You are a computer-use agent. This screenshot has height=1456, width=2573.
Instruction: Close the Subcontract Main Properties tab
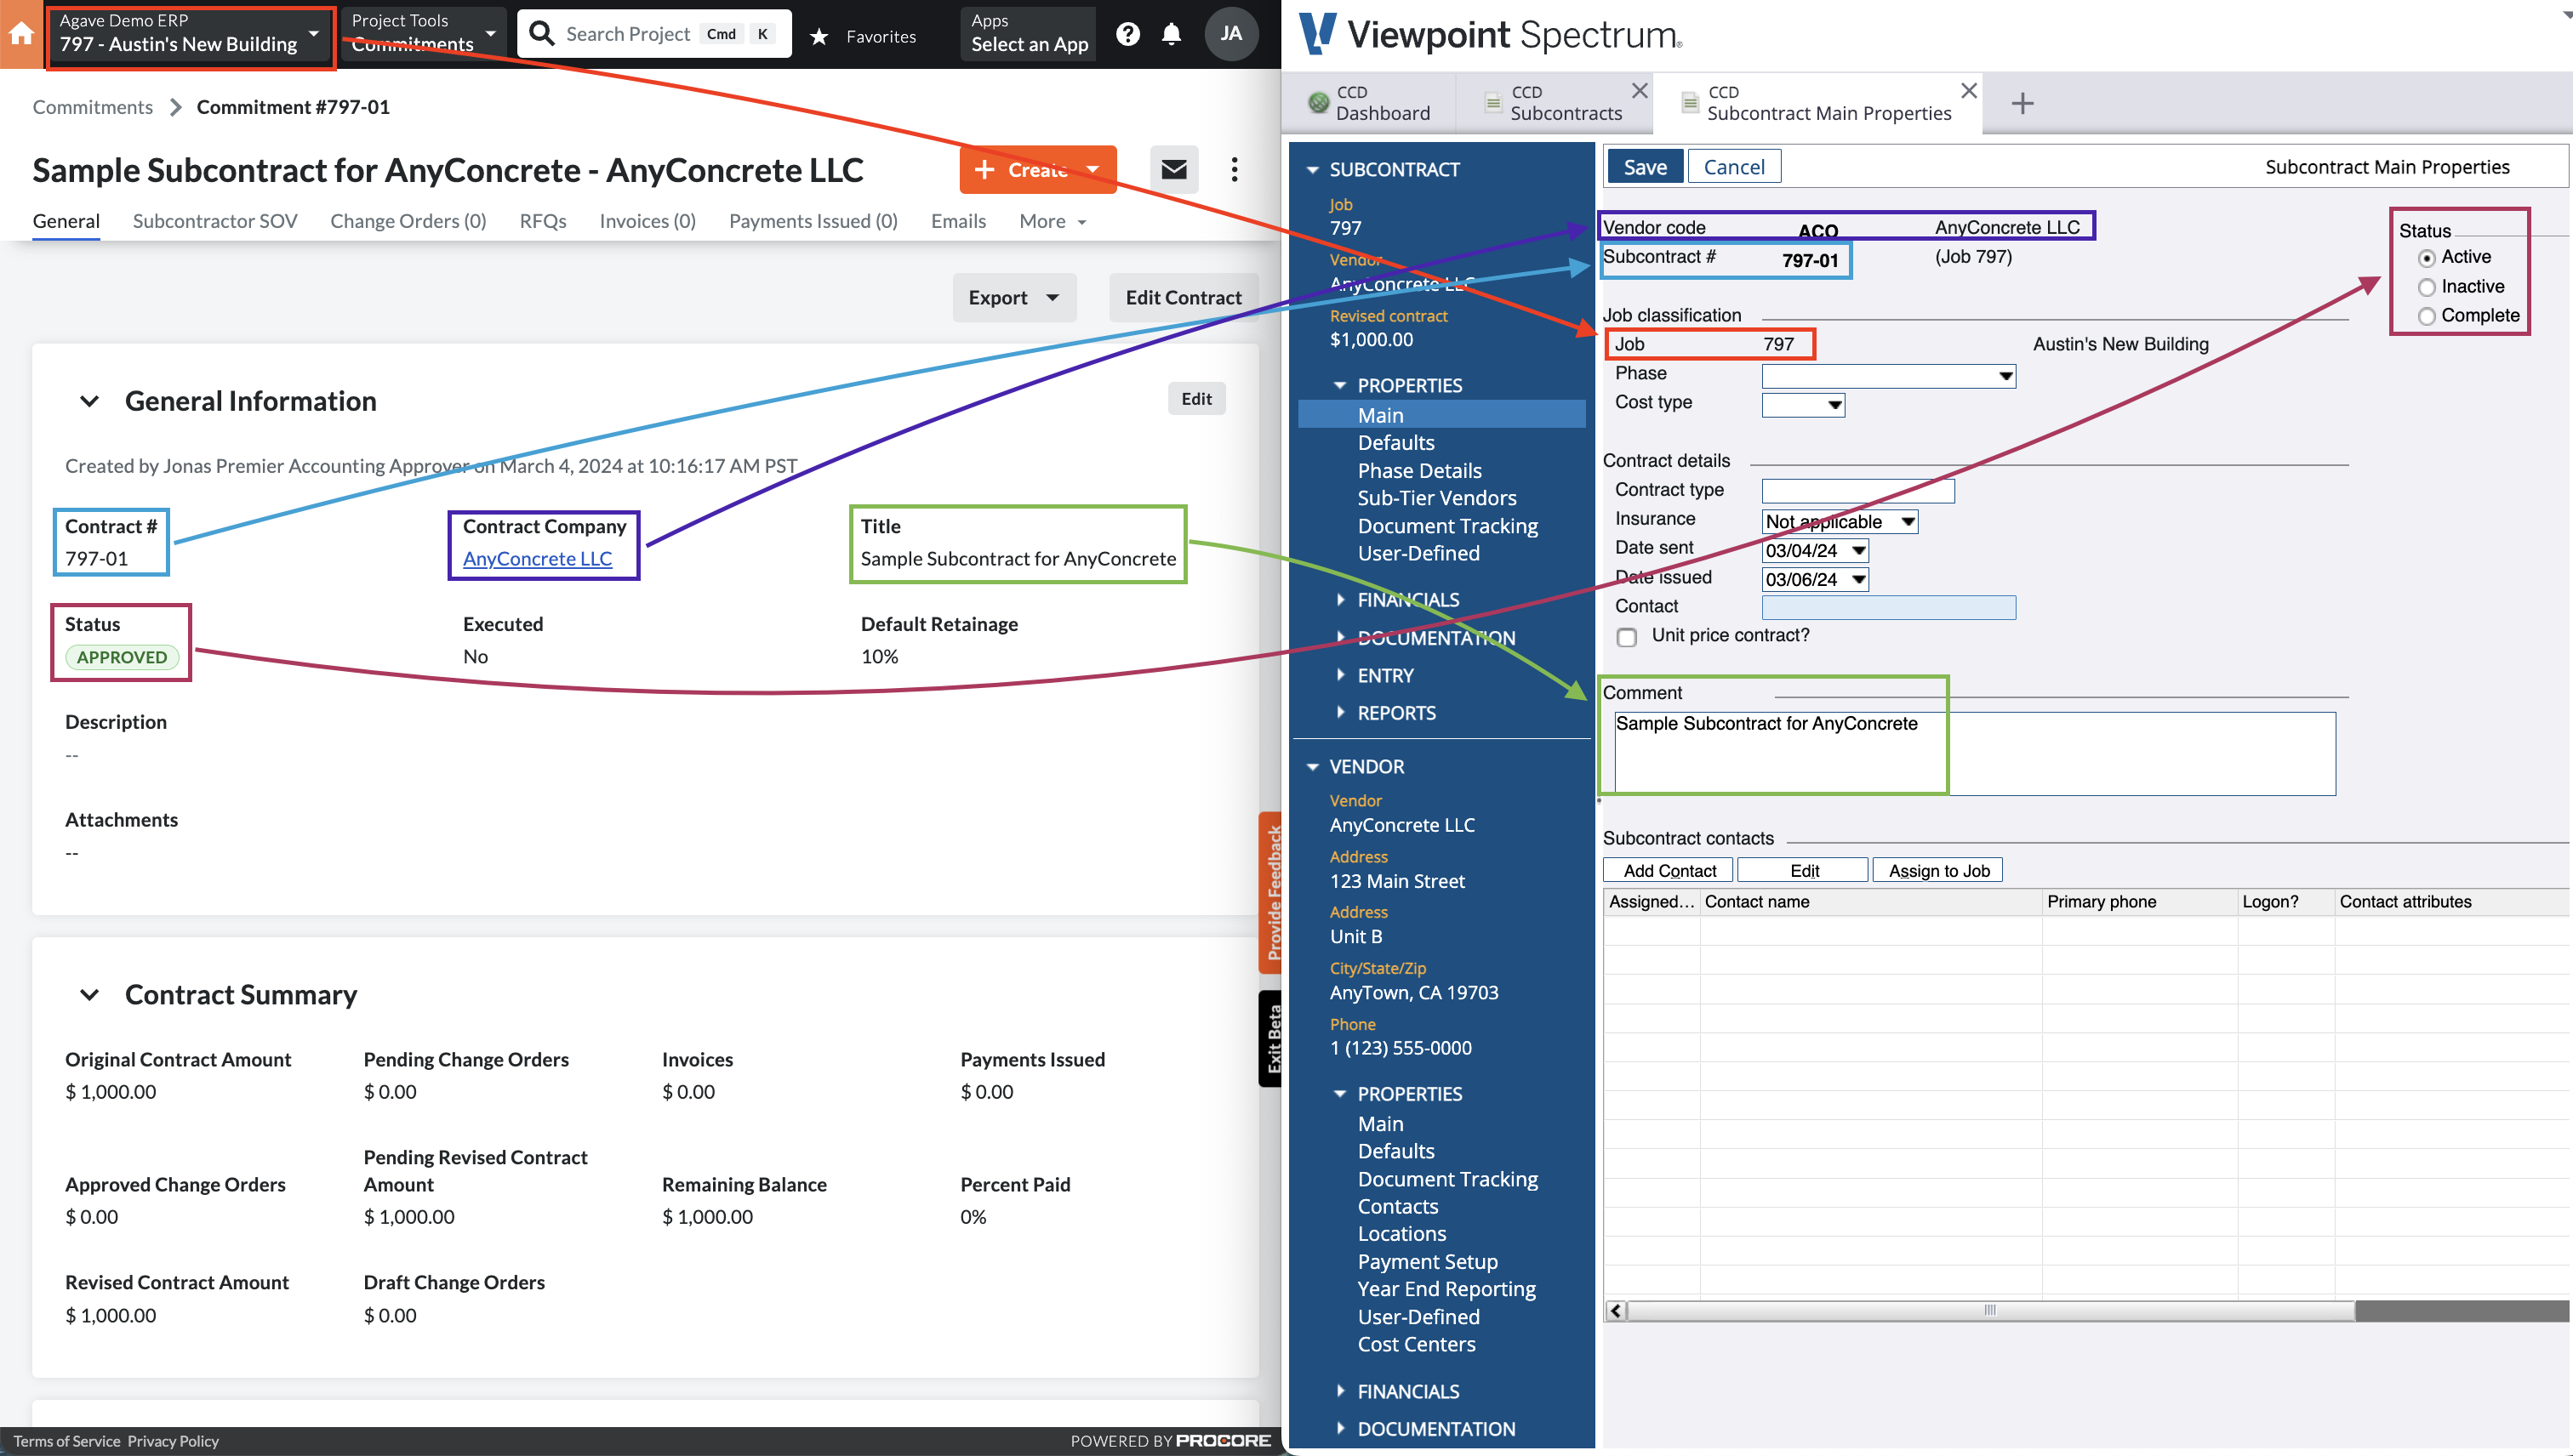pos(1969,91)
